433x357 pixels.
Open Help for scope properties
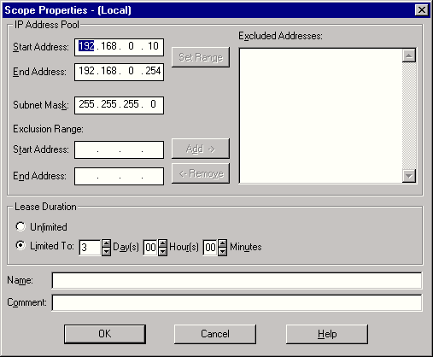pyautogui.click(x=327, y=334)
